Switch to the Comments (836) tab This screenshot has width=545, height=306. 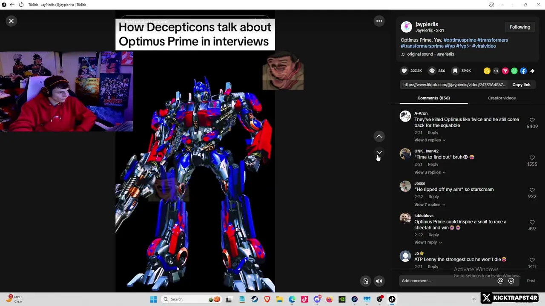click(433, 98)
